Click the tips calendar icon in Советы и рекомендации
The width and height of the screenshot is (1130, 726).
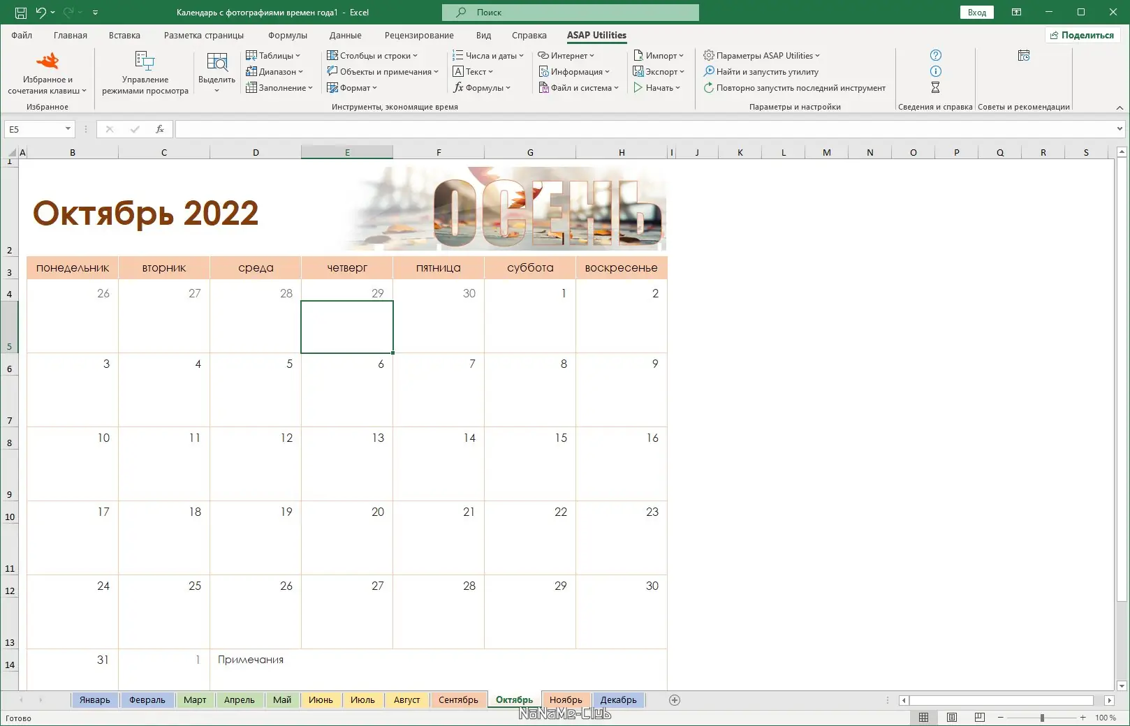(1024, 55)
